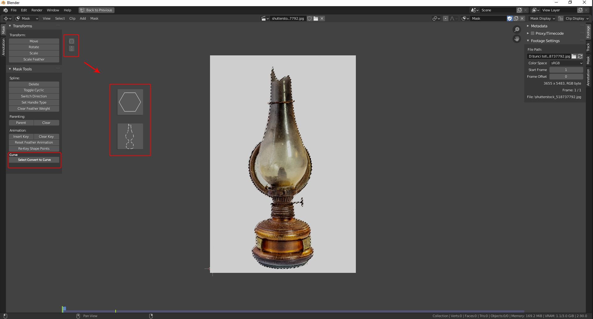The height and width of the screenshot is (319, 593).
Task: Select the small dashed lamp-outline tool icon
Action: pos(72,49)
